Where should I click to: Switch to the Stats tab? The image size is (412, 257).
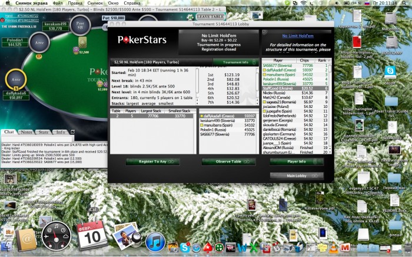pyautogui.click(x=44, y=132)
